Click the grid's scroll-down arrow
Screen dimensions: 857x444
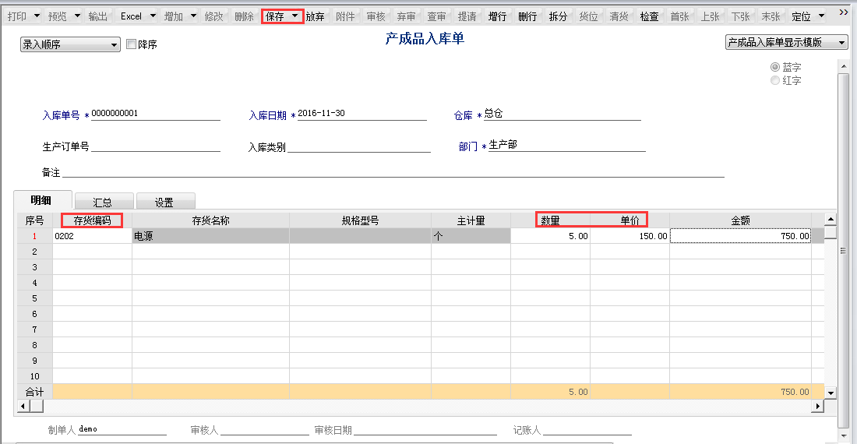tap(831, 393)
